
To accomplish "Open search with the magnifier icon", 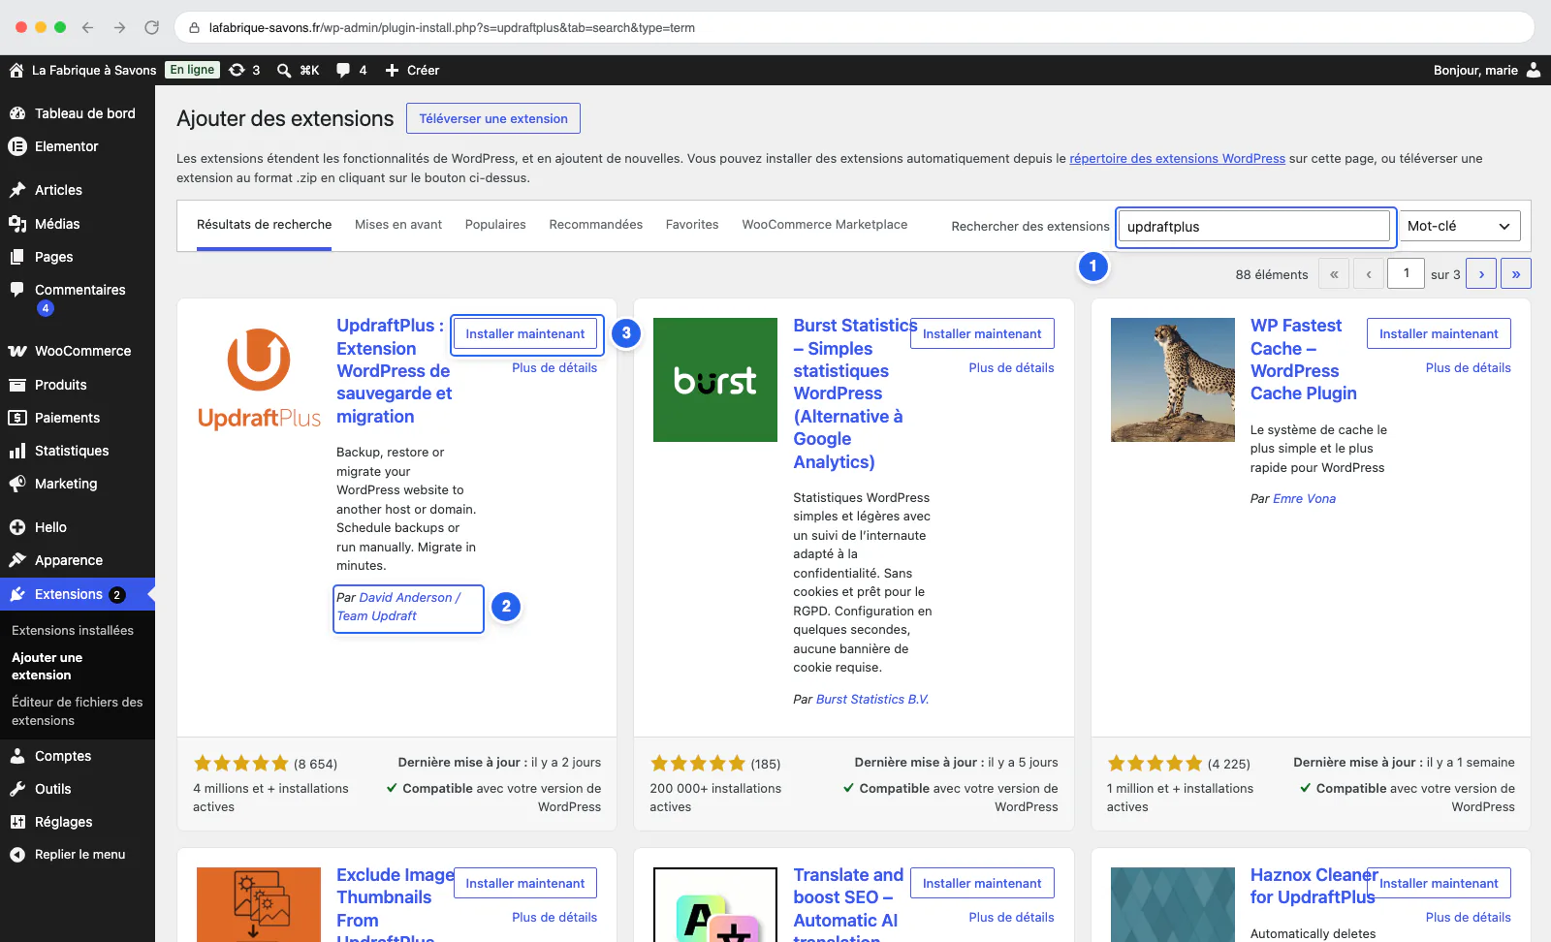I will click(284, 70).
